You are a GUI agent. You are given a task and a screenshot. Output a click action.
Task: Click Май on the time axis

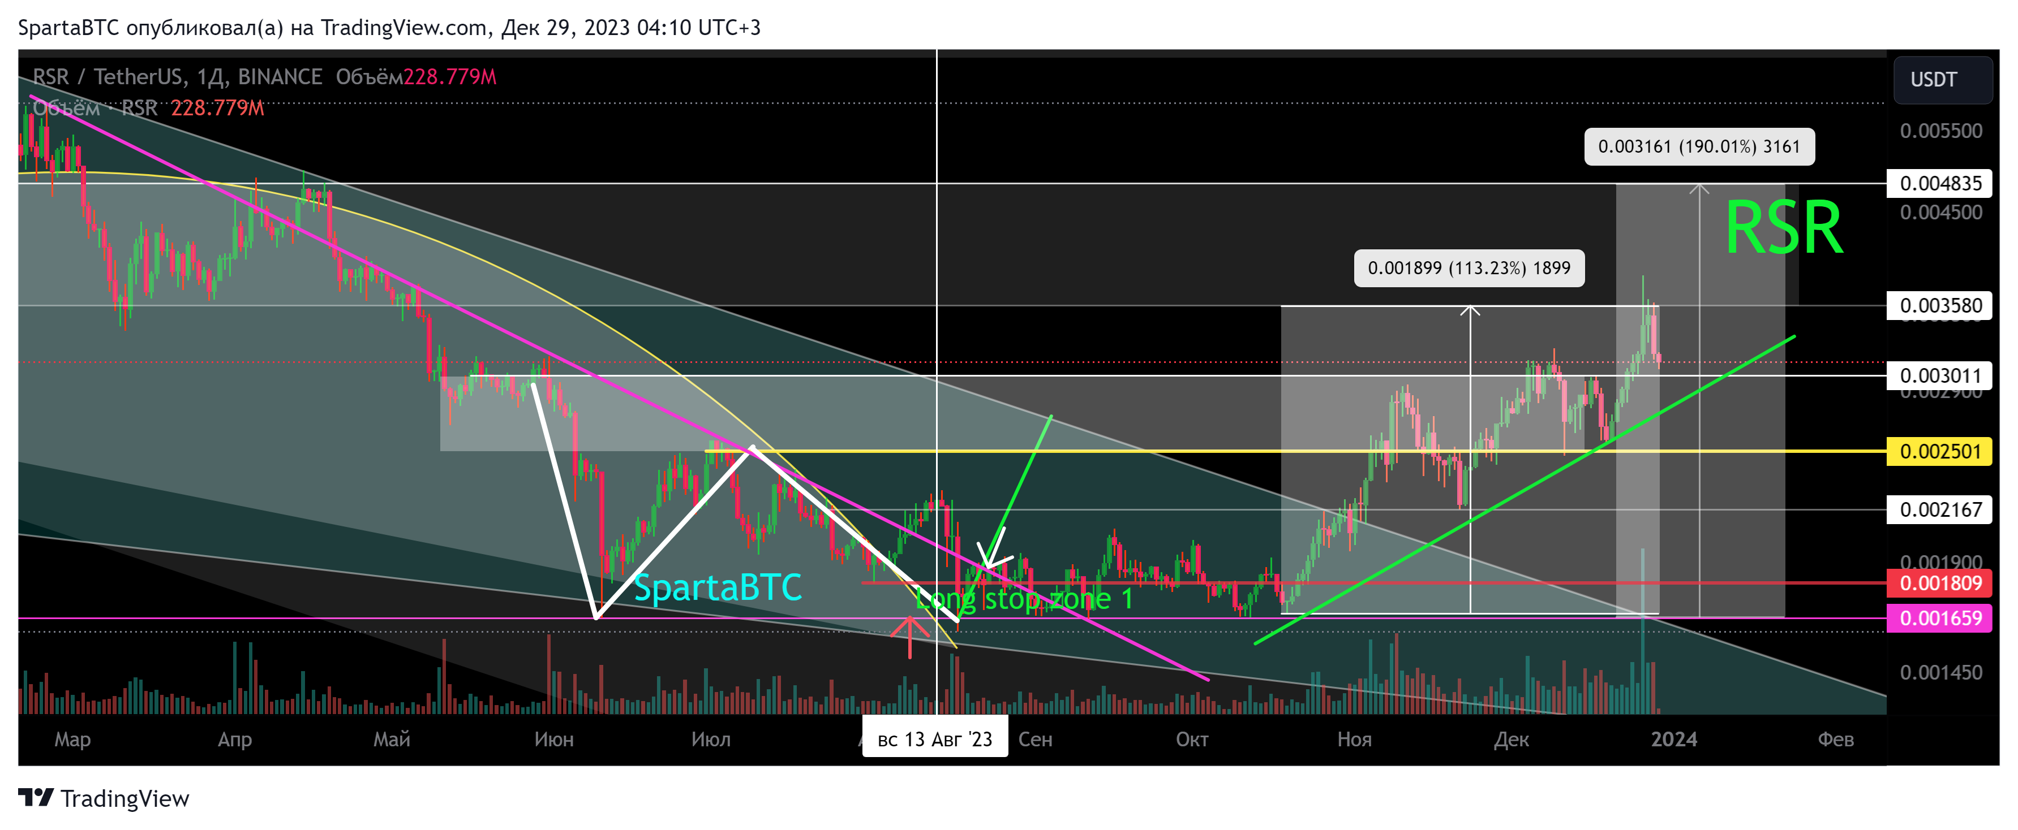[392, 739]
